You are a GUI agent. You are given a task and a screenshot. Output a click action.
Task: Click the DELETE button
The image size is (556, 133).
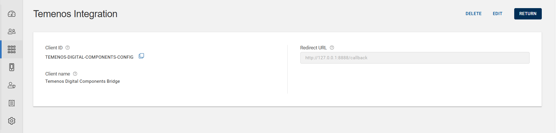[x=474, y=14]
